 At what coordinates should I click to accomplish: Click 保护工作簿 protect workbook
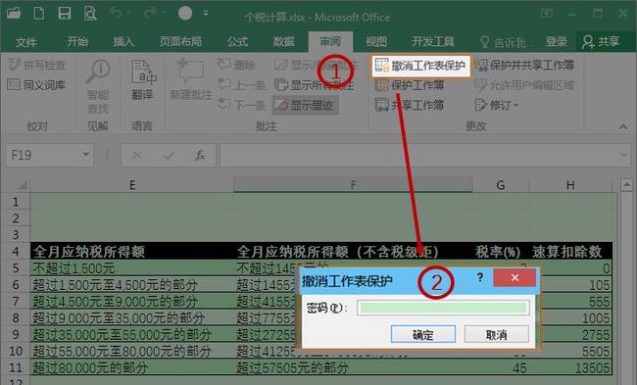[410, 85]
